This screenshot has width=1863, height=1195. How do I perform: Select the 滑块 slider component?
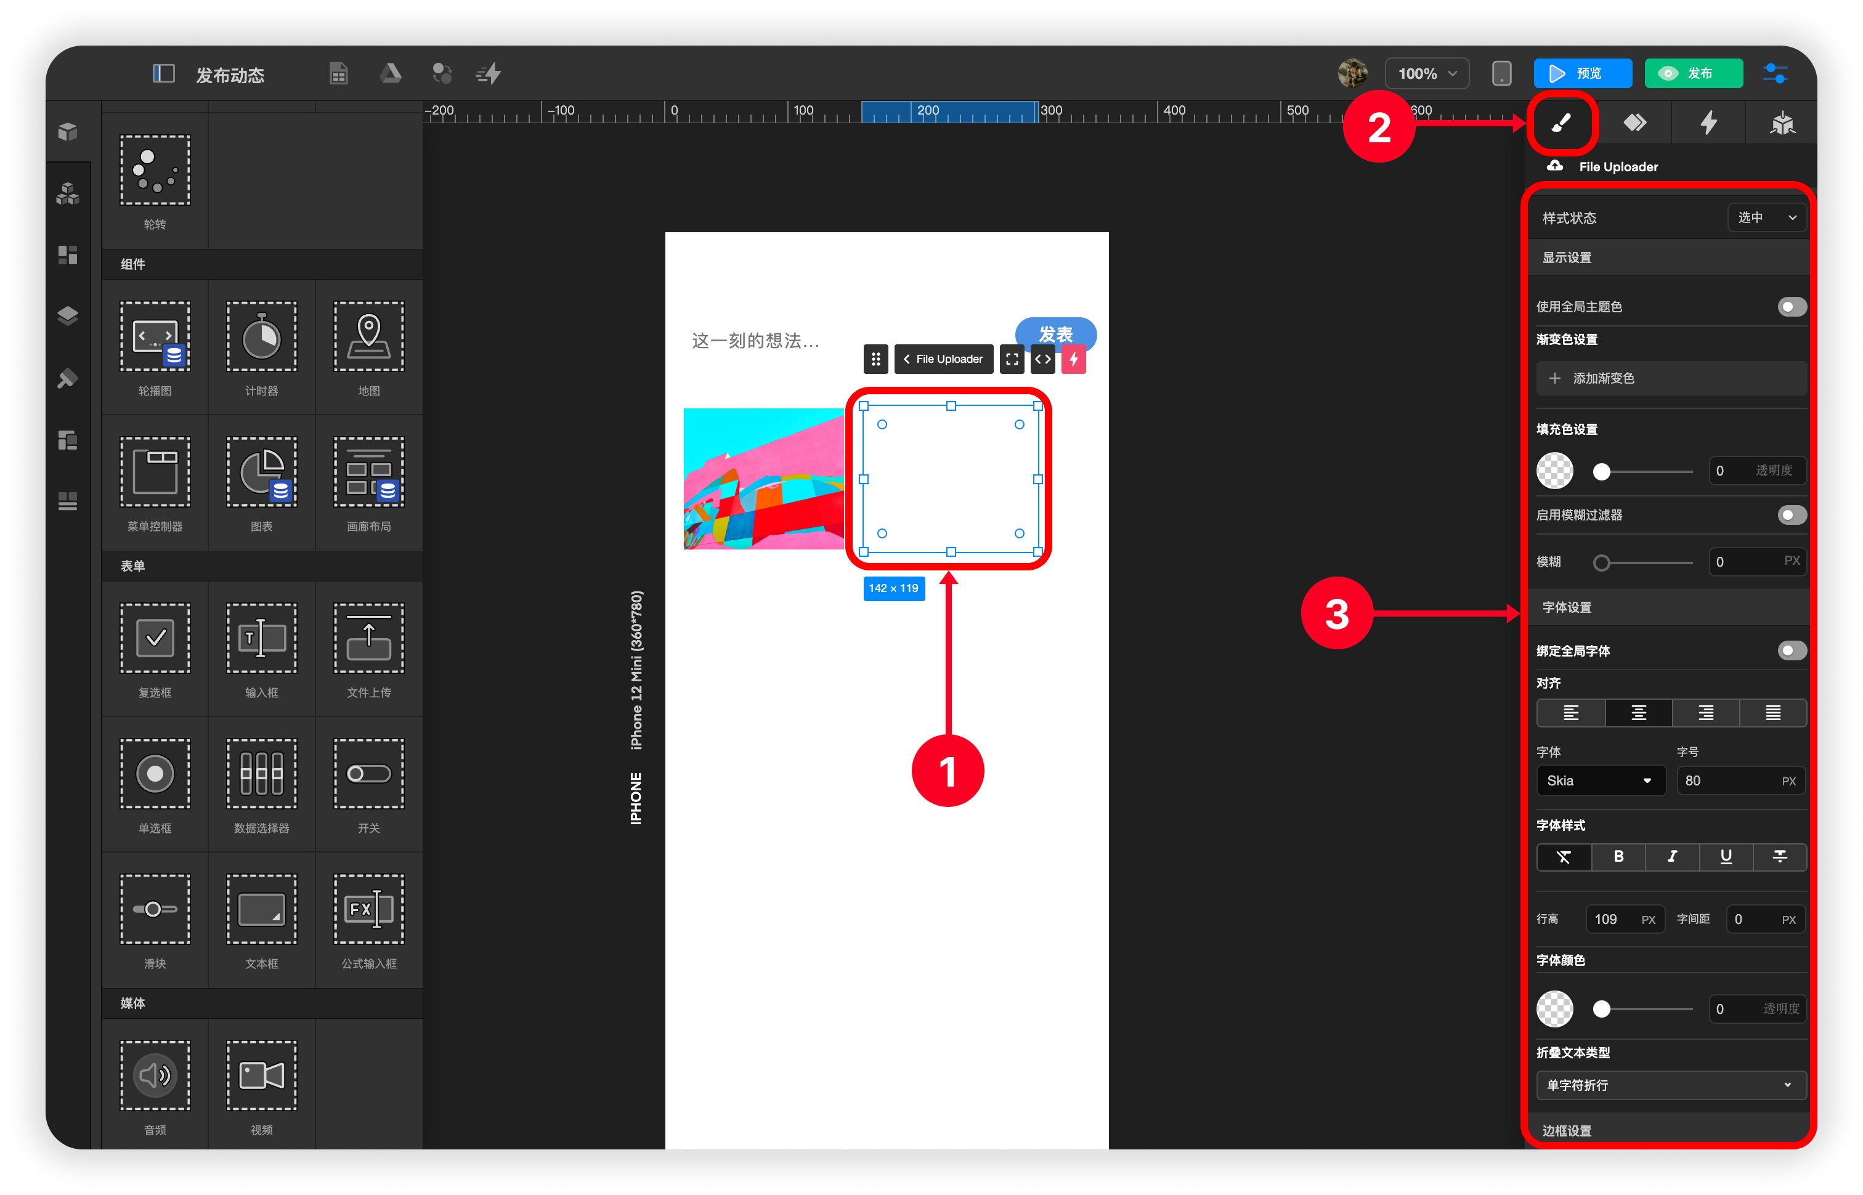pos(155,920)
